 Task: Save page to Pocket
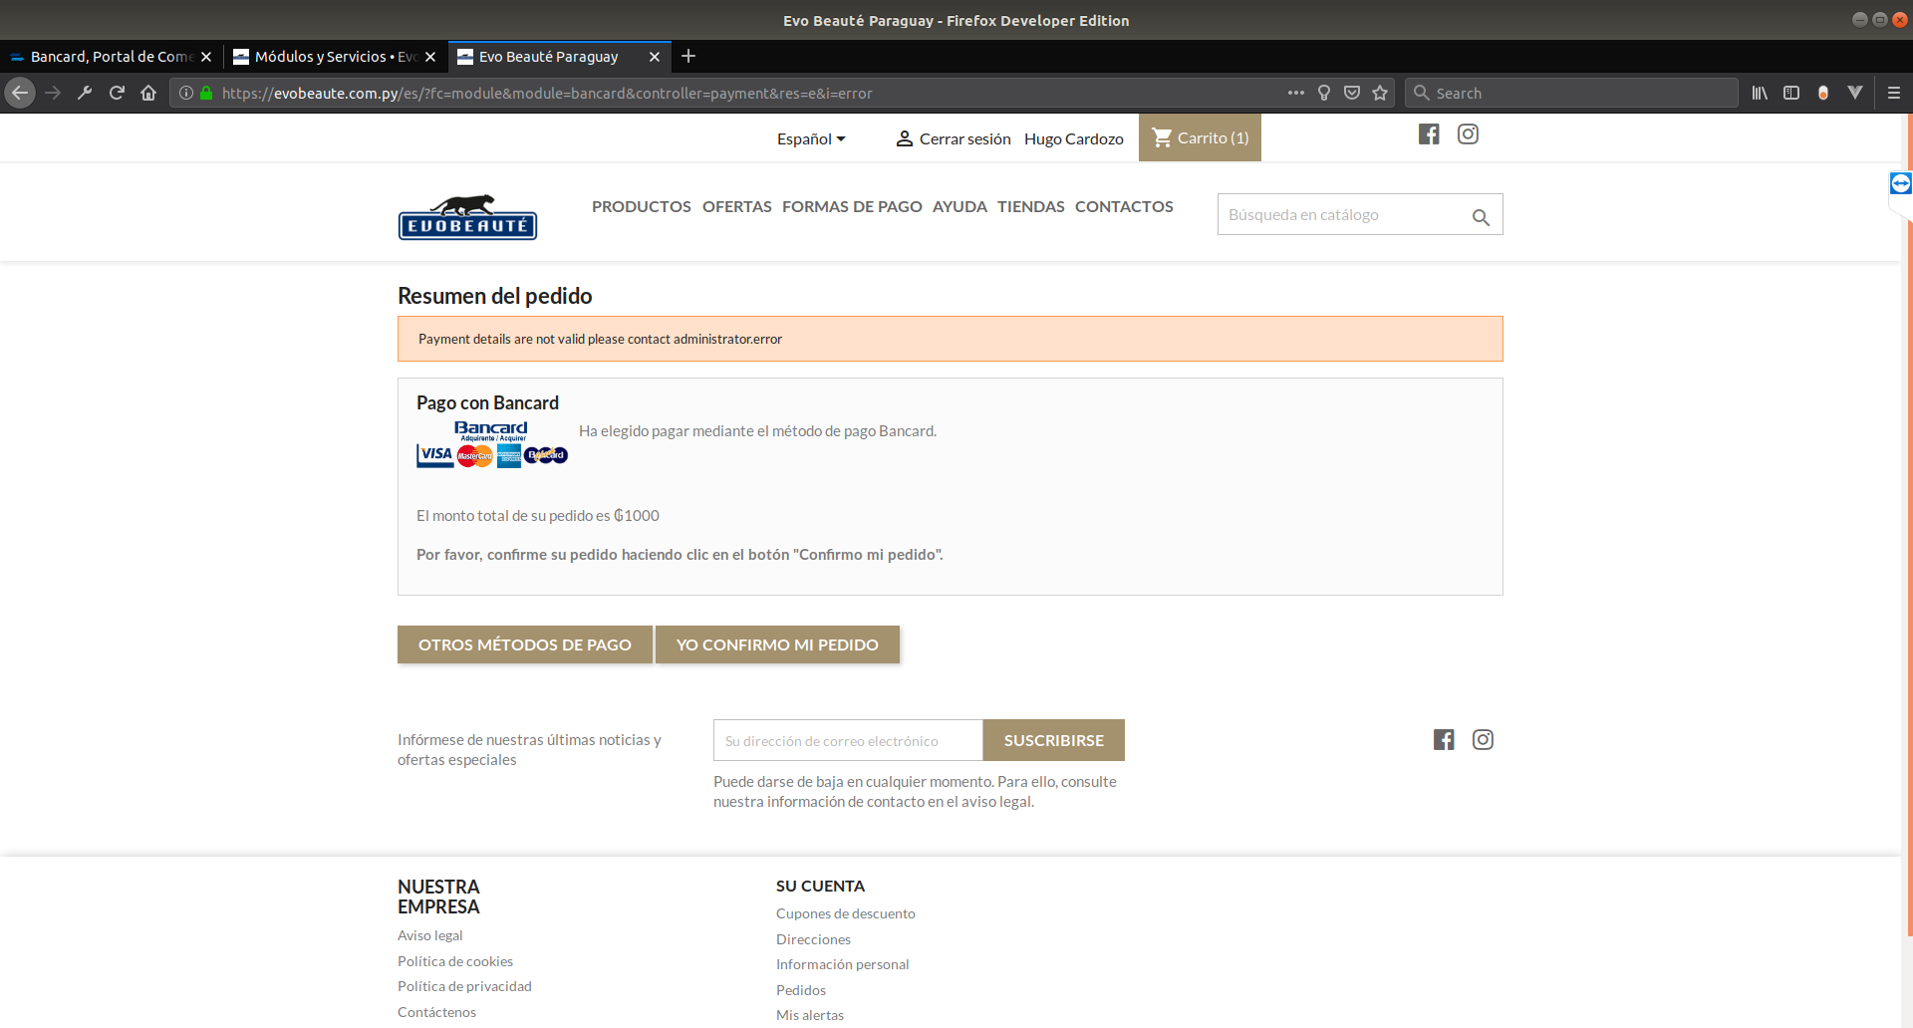(x=1352, y=93)
